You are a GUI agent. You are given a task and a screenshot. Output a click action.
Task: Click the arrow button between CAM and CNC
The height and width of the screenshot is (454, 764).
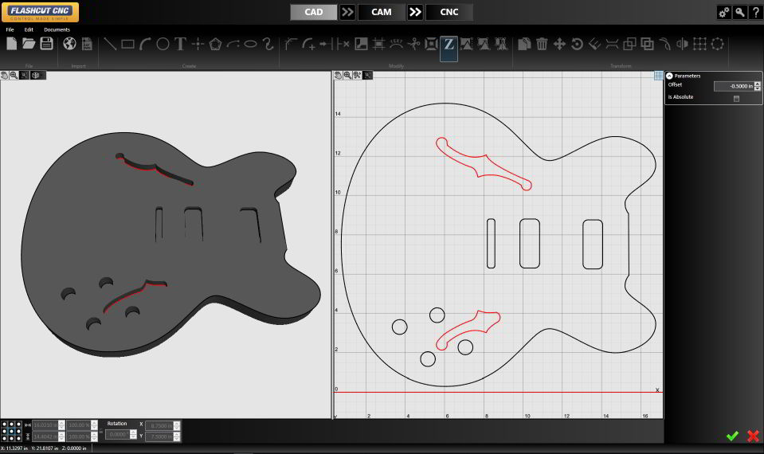pos(415,12)
